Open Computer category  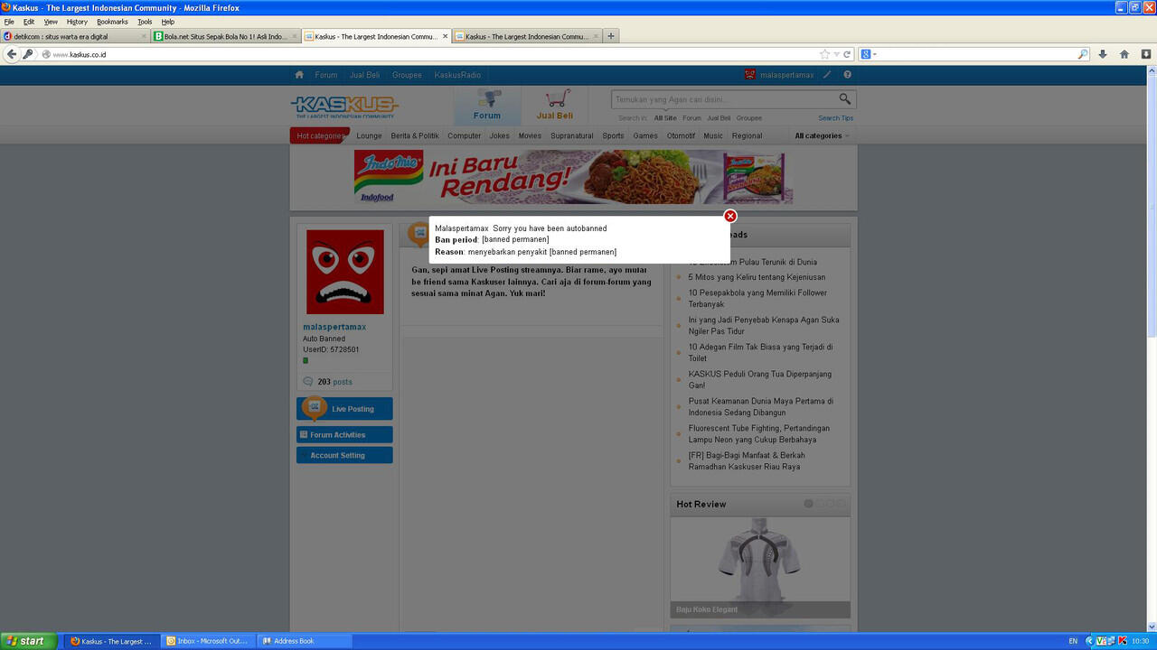pyautogui.click(x=465, y=136)
